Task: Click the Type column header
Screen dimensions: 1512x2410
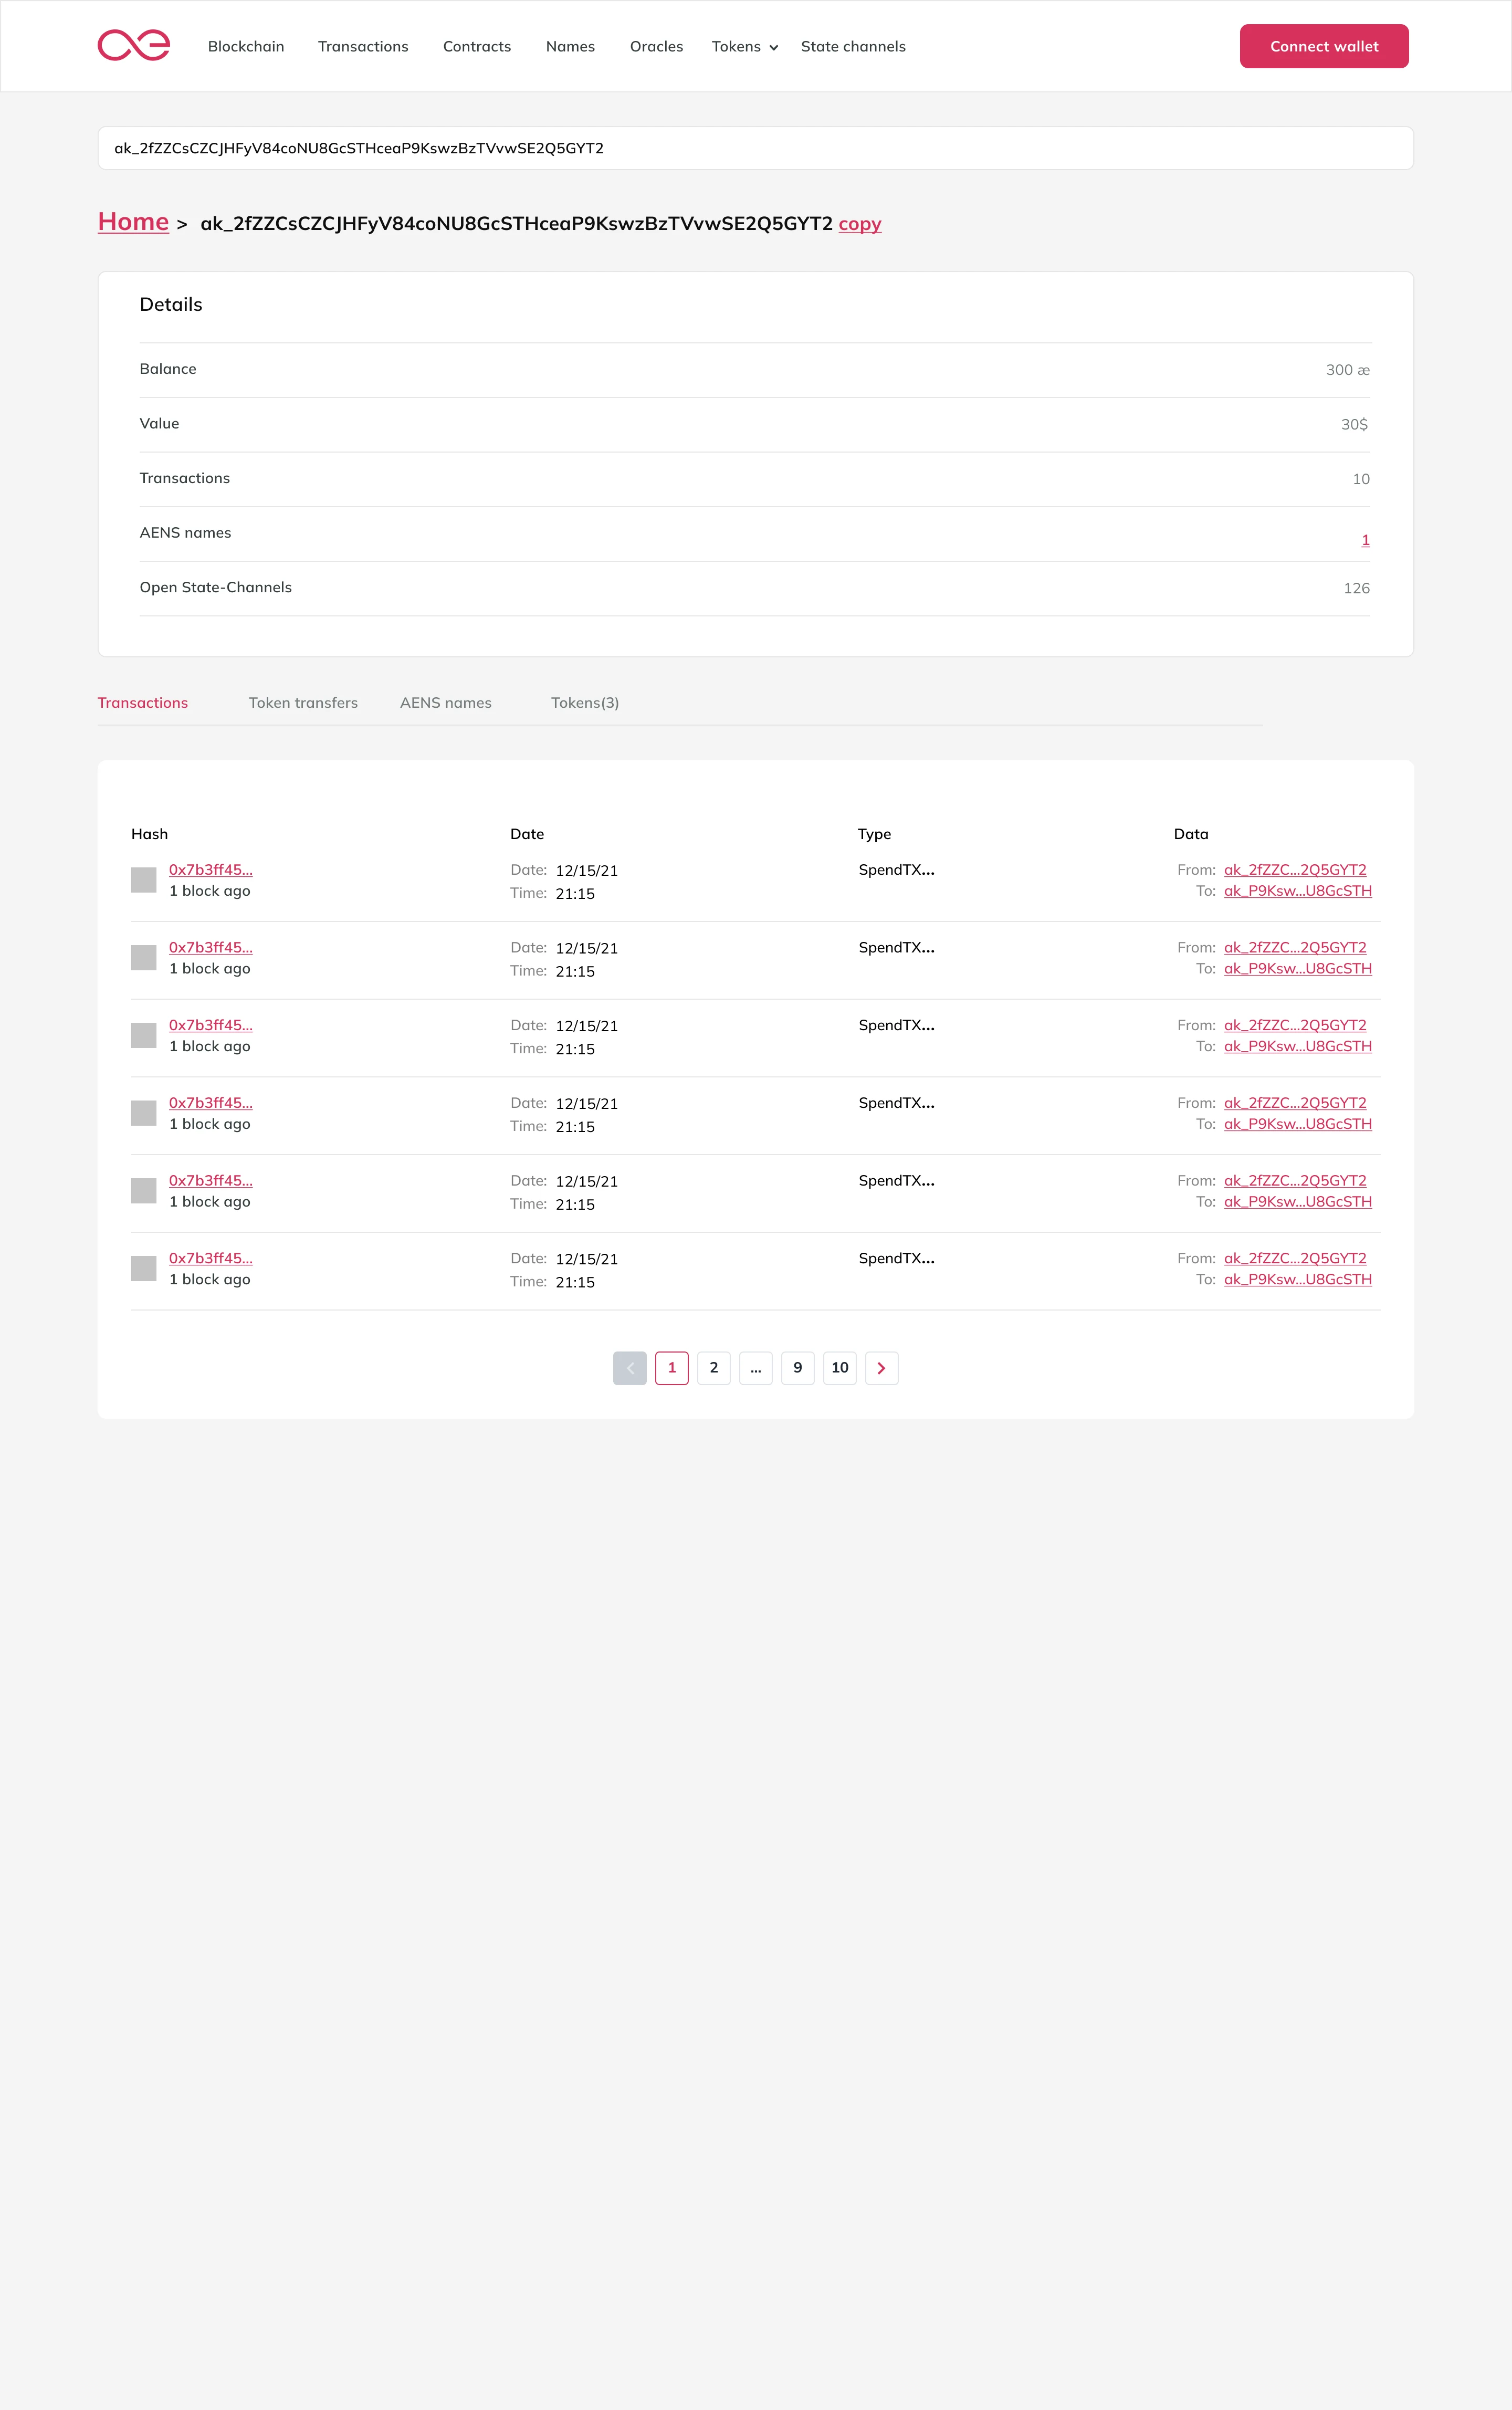Action: [x=874, y=834]
